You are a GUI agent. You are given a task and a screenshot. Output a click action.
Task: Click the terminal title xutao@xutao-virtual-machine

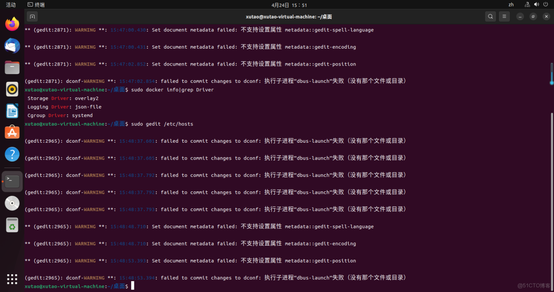289,17
